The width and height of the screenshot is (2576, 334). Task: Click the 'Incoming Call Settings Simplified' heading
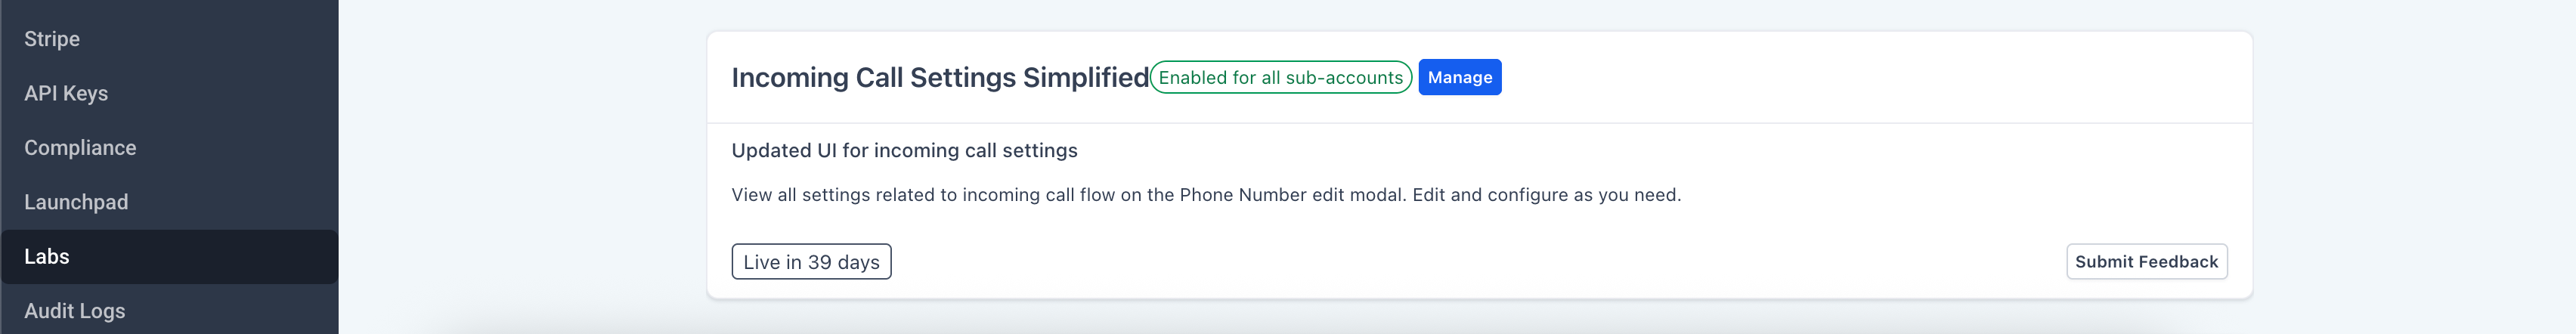pyautogui.click(x=940, y=78)
